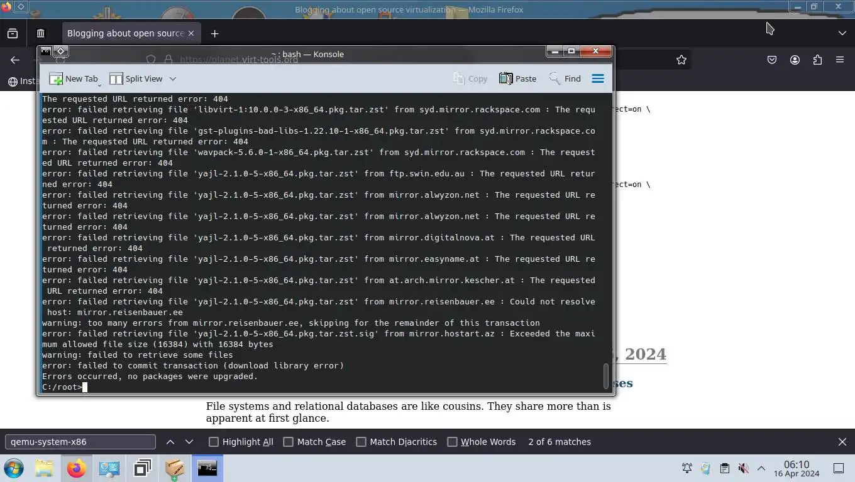Click the Konsole terminal scrollbar handle
Screen dimensions: 855x482
point(606,376)
